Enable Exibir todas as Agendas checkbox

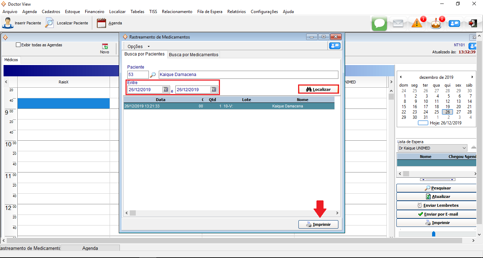point(18,45)
